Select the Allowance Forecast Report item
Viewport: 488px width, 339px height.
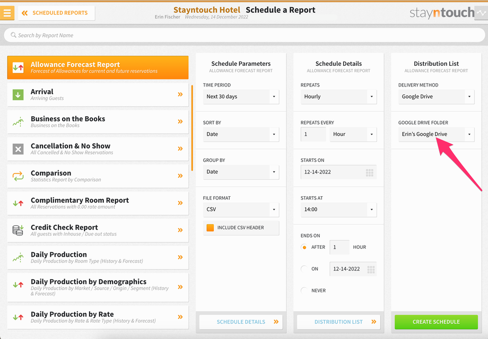(98, 67)
